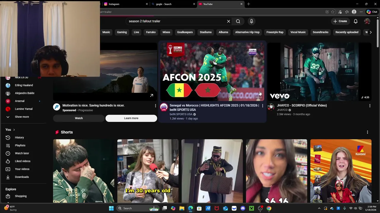Open a new browser tab
380x213 pixels.
pos(248,4)
